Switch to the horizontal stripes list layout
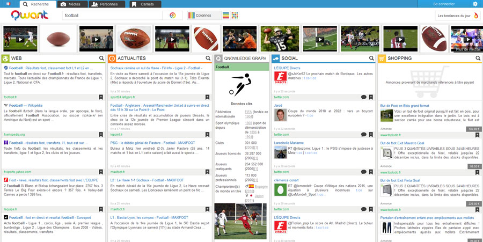This screenshot has height=242, width=483. pos(226,16)
